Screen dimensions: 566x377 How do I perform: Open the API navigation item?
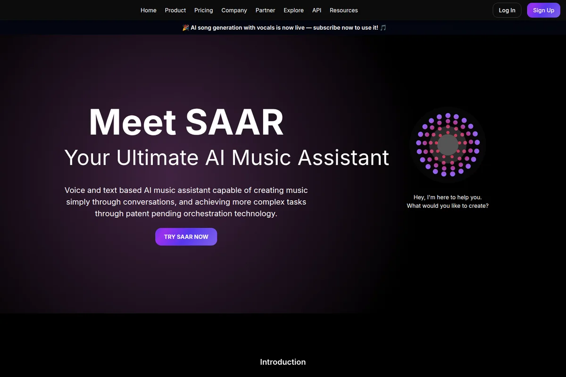pos(316,10)
